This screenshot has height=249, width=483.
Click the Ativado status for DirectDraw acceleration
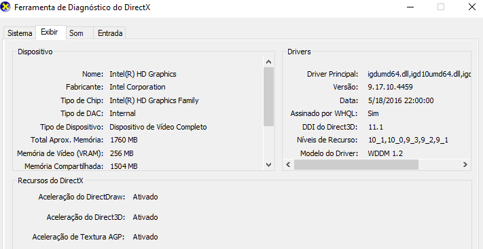point(145,197)
